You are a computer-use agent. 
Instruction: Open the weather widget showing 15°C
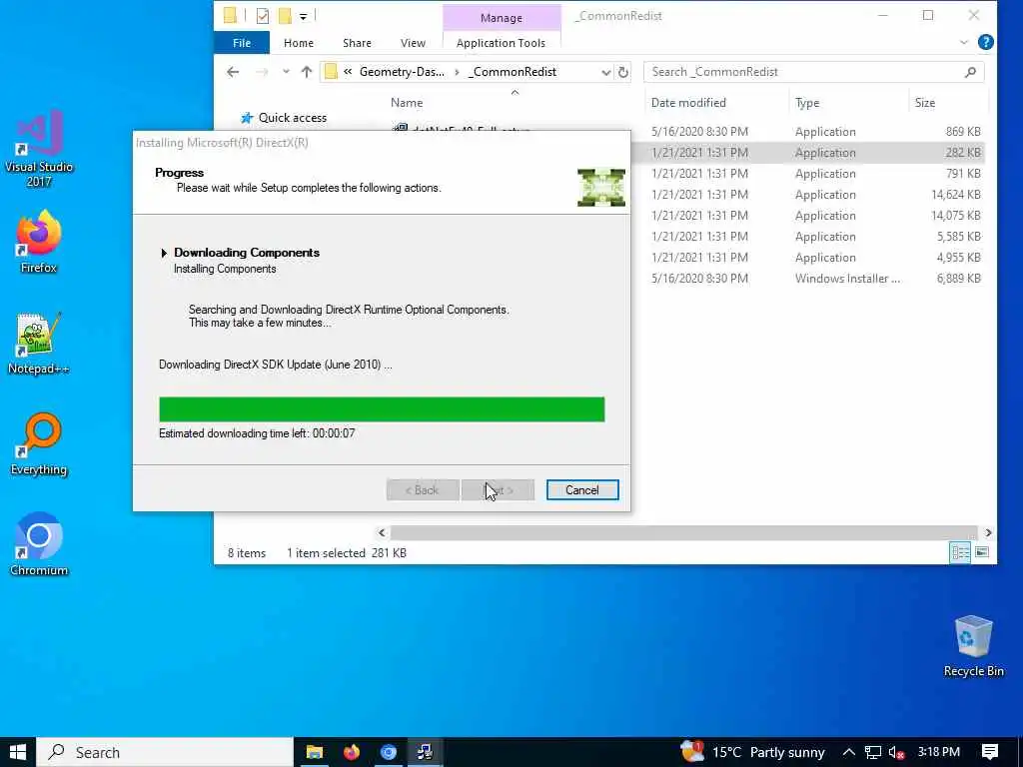752,752
